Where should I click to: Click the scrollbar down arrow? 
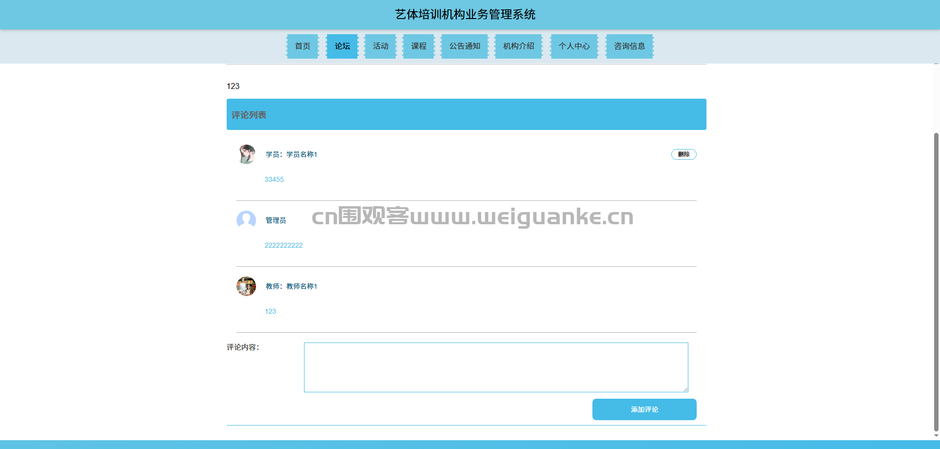[936, 436]
